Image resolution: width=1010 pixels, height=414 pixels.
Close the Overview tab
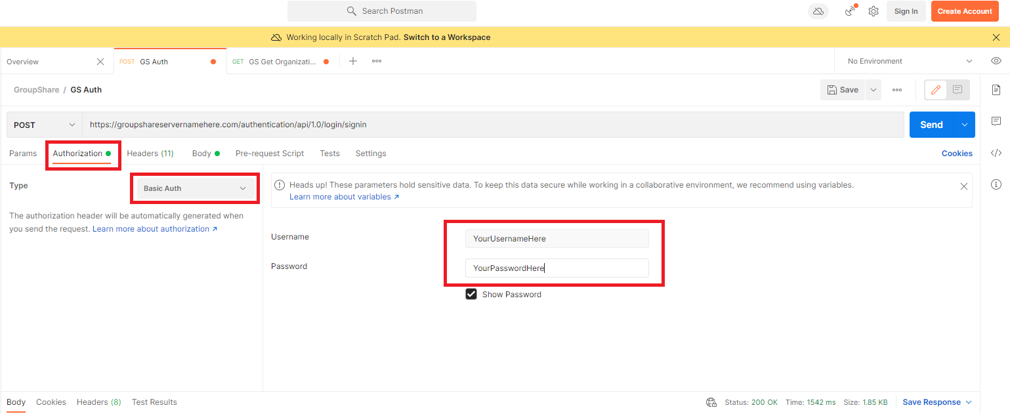tap(100, 62)
